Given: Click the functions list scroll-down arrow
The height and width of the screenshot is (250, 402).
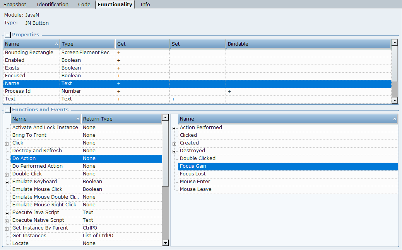Looking at the screenshot, I should click(165, 243).
